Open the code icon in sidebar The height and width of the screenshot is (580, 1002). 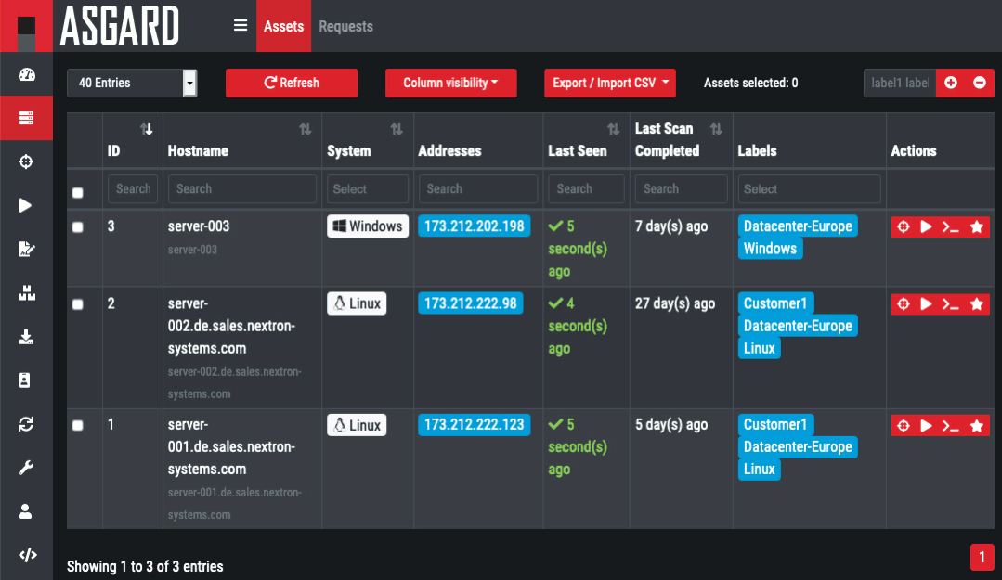tap(27, 555)
